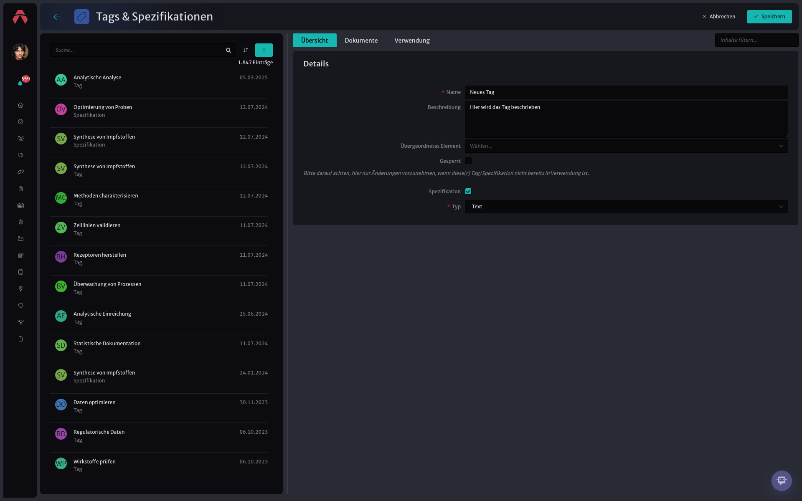Viewport: 802px width, 501px height.
Task: Open document file icon in sidebar
Action: point(20,339)
